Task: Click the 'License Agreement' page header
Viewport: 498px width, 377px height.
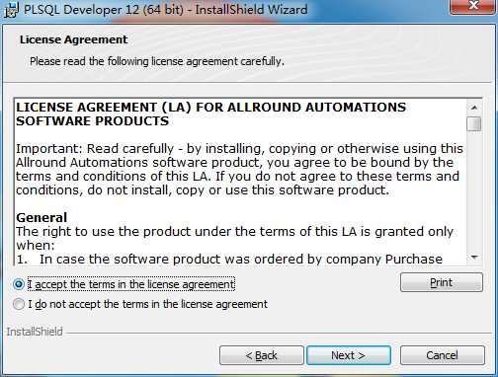Action: point(73,39)
